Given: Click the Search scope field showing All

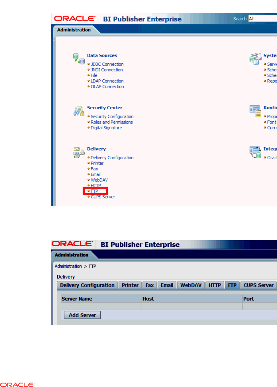Looking at the screenshot, I should coord(262,19).
